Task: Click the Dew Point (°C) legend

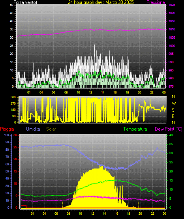Action: pos(169,129)
